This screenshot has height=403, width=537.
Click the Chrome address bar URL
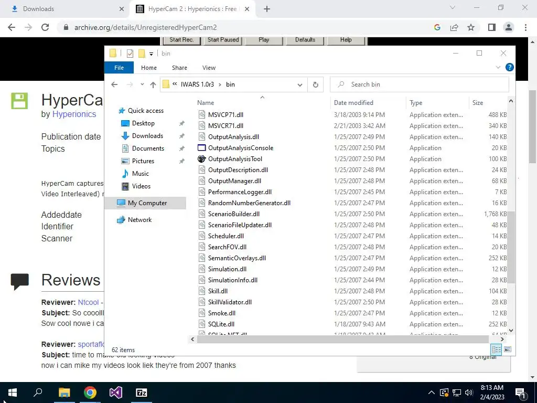pos(146,27)
